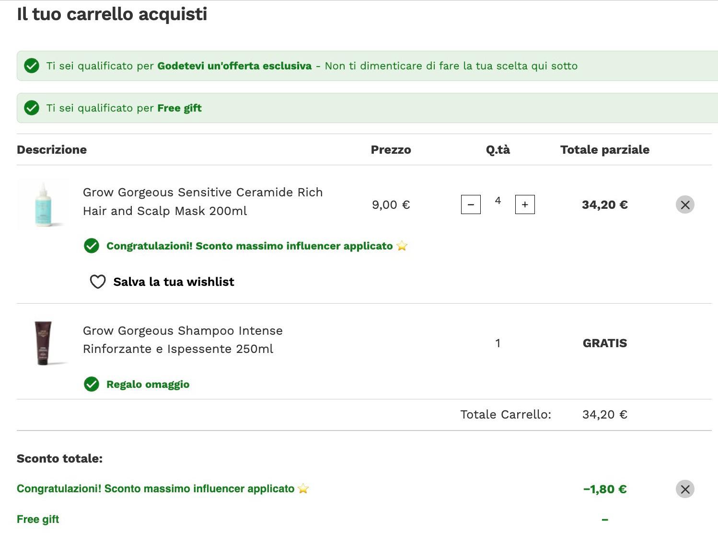This screenshot has width=718, height=544.
Task: Click the Totale Carrello label
Action: pyautogui.click(x=506, y=414)
